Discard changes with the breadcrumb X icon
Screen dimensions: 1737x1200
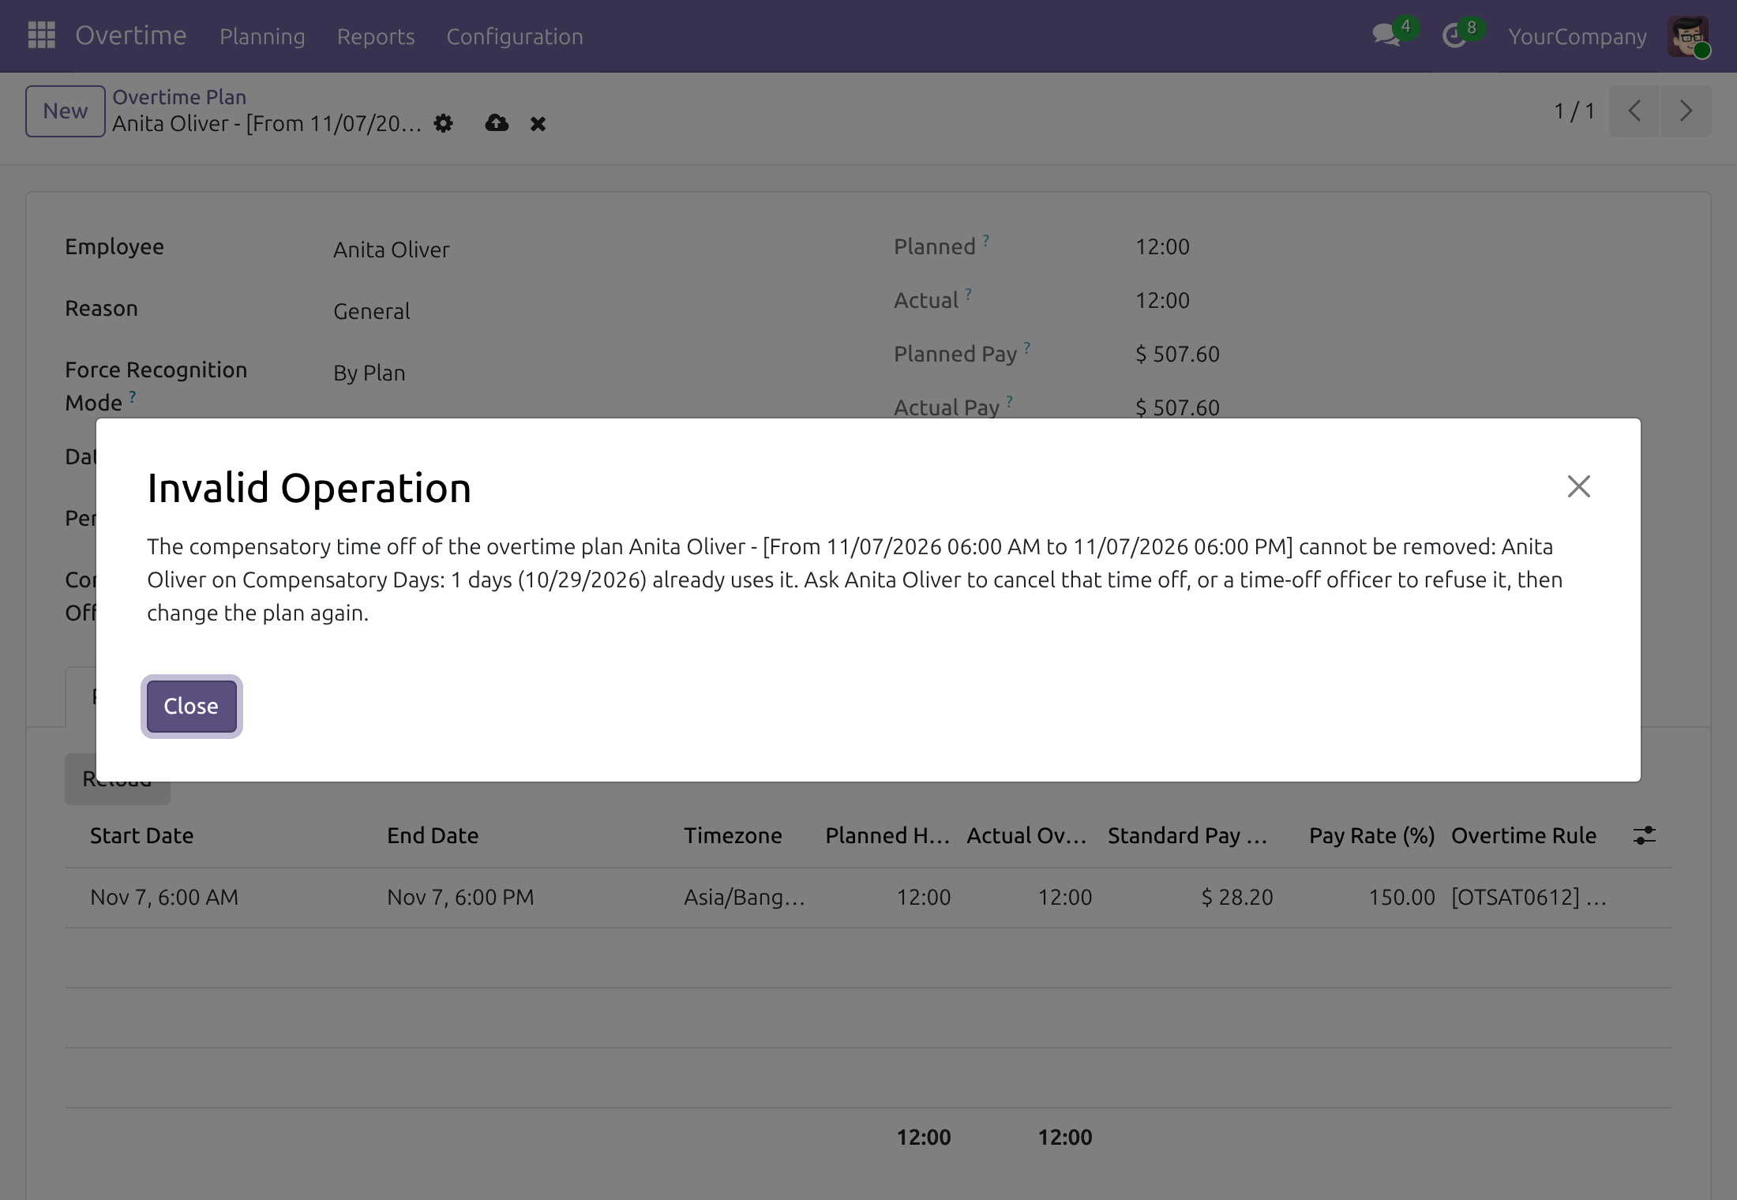pos(538,124)
